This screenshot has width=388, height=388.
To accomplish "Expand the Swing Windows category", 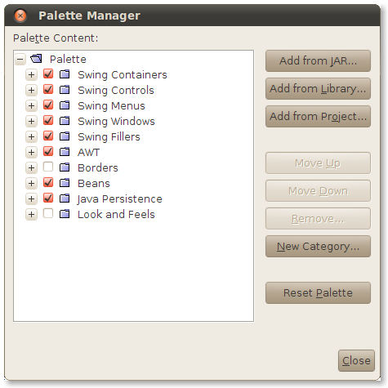I will [x=31, y=121].
